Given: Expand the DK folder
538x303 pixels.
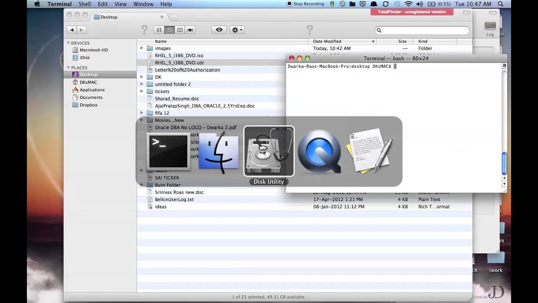Looking at the screenshot, I should click(x=142, y=77).
